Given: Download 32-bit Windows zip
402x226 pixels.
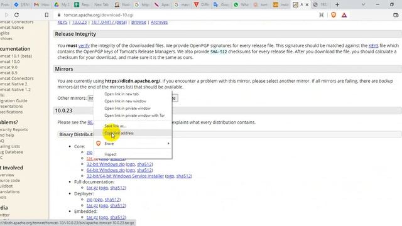Looking at the screenshot, I should (106, 164).
